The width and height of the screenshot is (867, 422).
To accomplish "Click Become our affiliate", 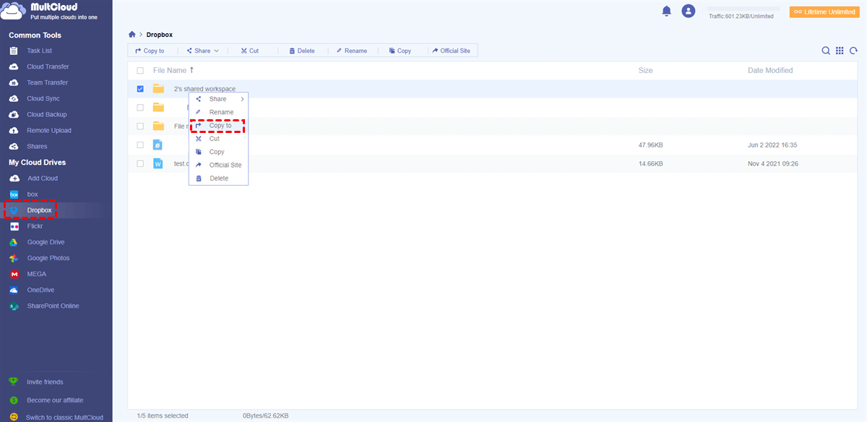I will (x=55, y=400).
